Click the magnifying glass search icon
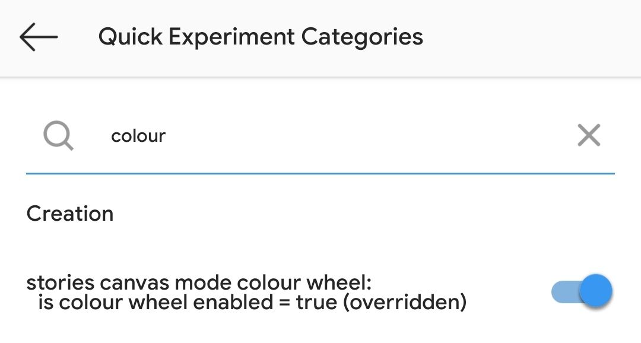The image size is (641, 343). tap(58, 136)
